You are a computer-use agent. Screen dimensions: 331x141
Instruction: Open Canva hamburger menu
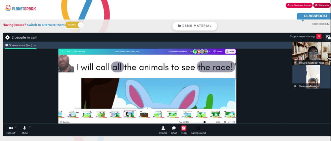coord(62,51)
